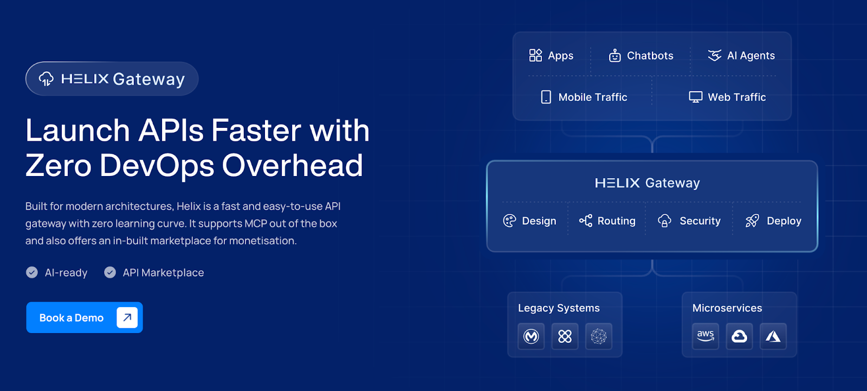Click the AI Agents label
The image size is (867, 391).
(x=751, y=56)
